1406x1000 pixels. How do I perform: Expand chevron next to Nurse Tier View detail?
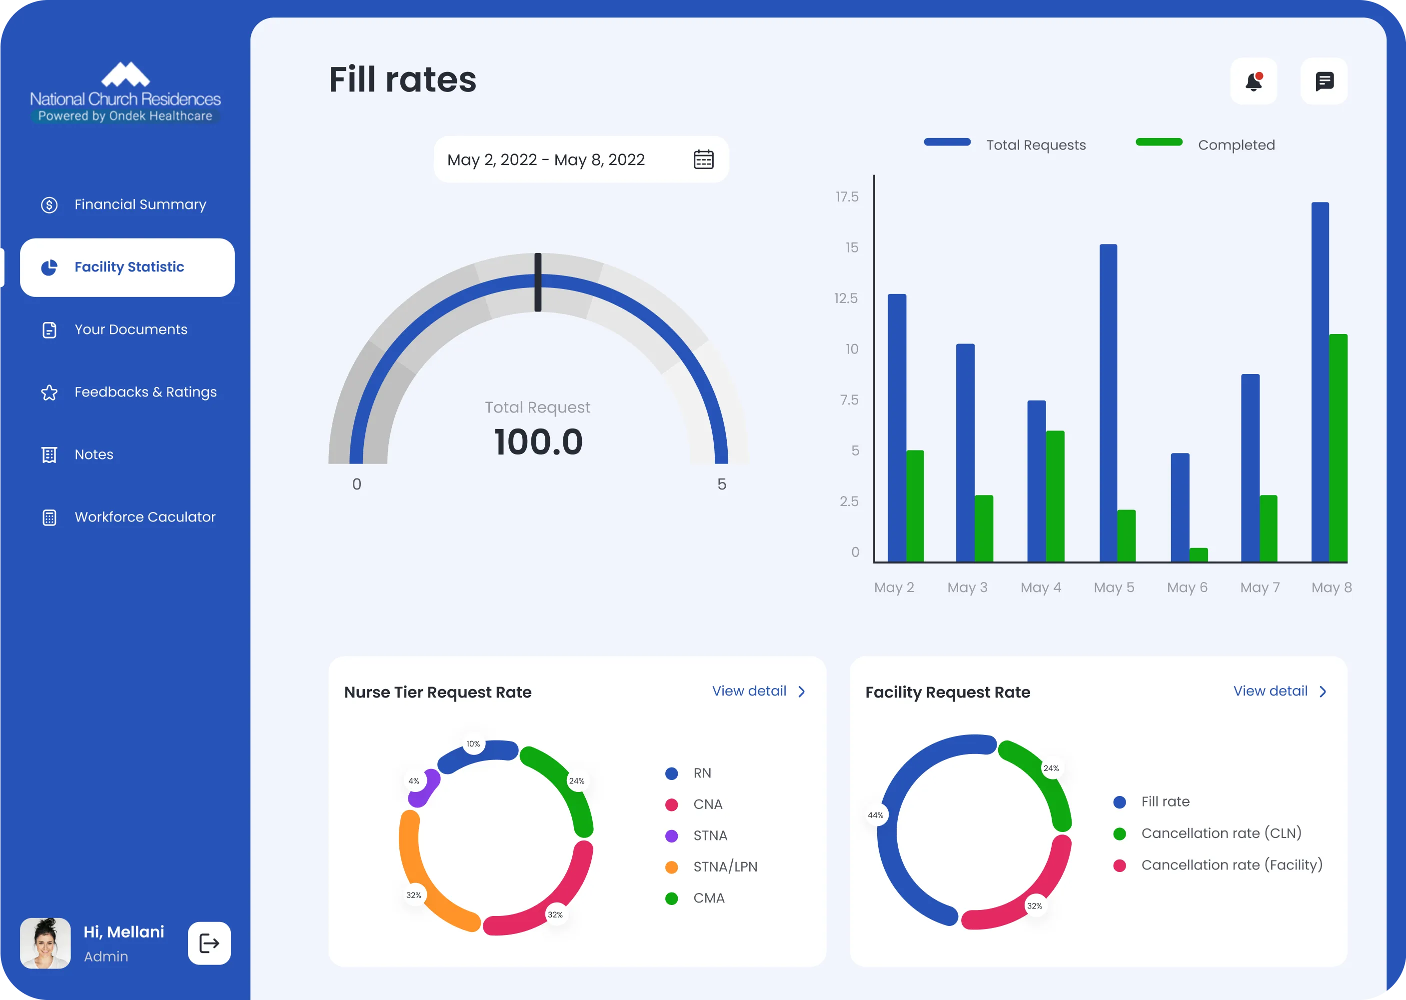802,691
